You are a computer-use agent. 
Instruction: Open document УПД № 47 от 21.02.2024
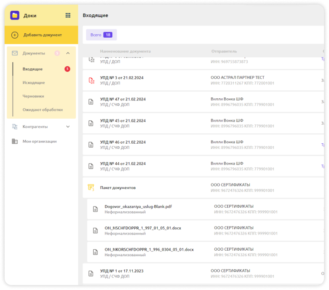pos(123,99)
